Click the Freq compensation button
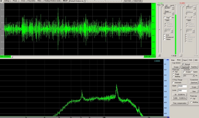This screenshot has height=118, width=199. point(180,103)
